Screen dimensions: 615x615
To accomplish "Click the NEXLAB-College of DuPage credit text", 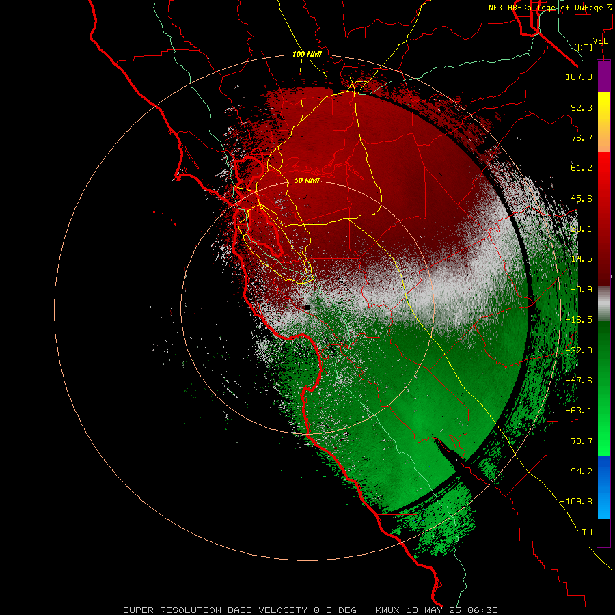I will (551, 8).
